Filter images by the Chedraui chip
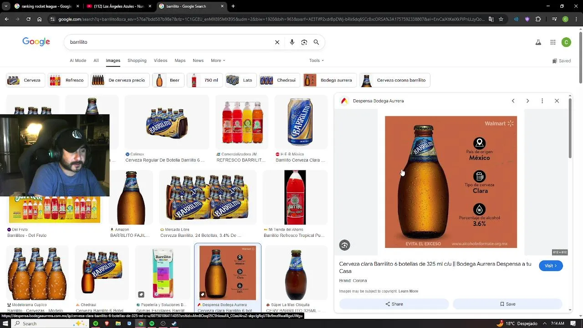This screenshot has width=583, height=328. click(x=279, y=80)
